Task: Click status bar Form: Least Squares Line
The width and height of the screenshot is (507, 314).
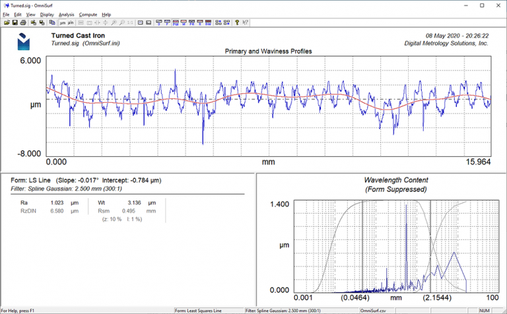Action: pyautogui.click(x=198, y=311)
